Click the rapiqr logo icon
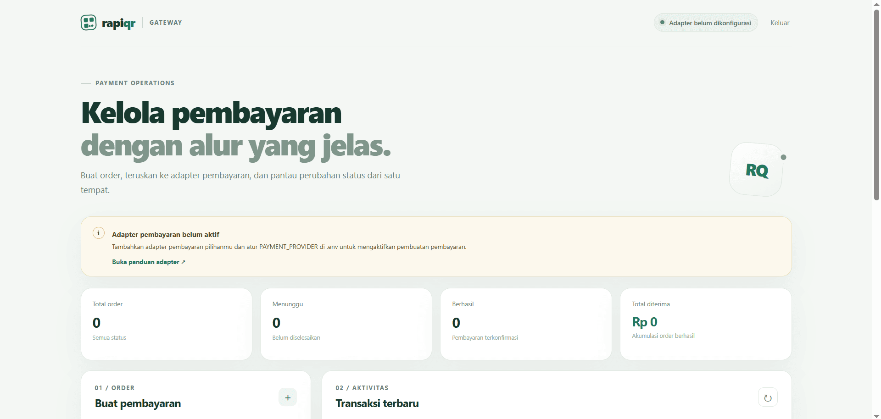Image resolution: width=881 pixels, height=419 pixels. pyautogui.click(x=89, y=22)
